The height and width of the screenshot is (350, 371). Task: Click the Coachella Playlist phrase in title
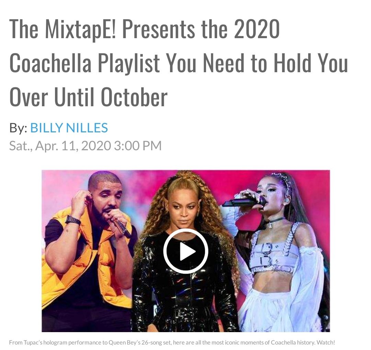pos(85,63)
